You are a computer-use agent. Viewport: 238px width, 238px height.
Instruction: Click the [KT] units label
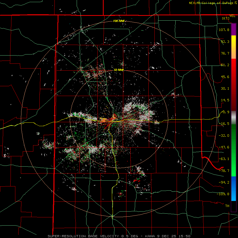tap(226, 18)
